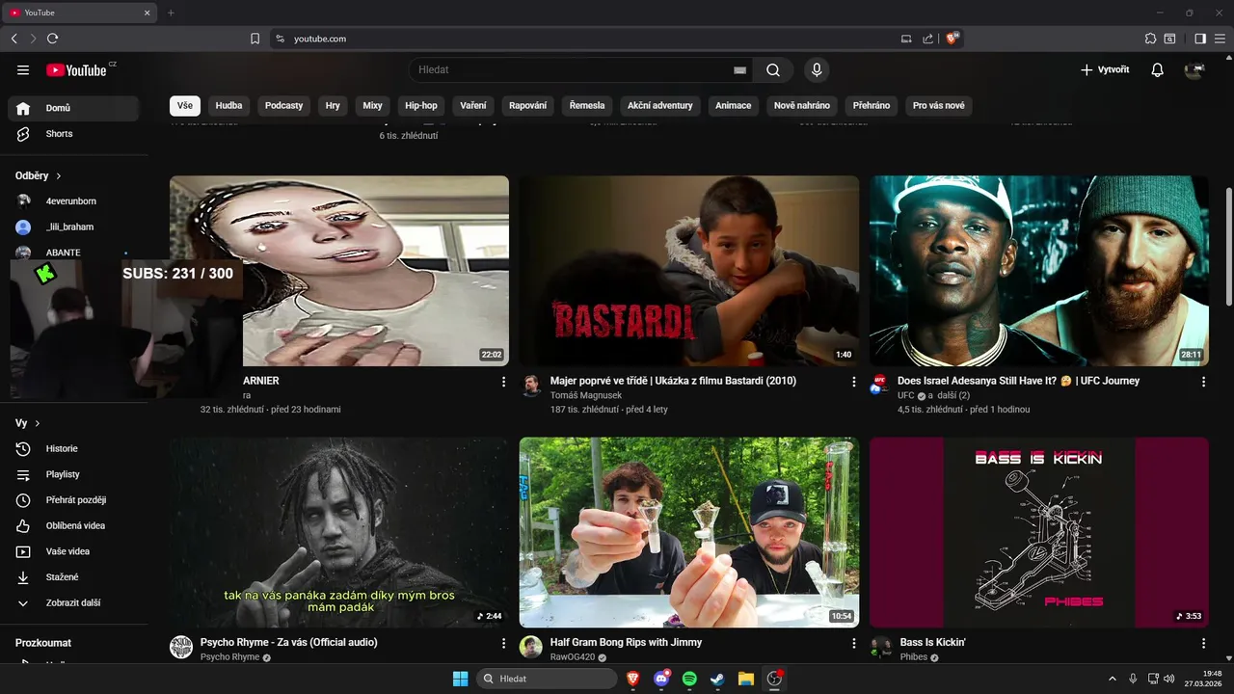Screen dimensions: 1234x694
Task: Open browser extensions puzzle icon
Action: click(x=1150, y=39)
